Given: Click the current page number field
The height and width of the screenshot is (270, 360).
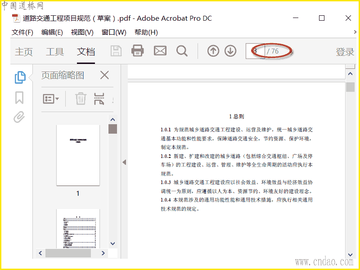Looking at the screenshot, I should point(255,51).
